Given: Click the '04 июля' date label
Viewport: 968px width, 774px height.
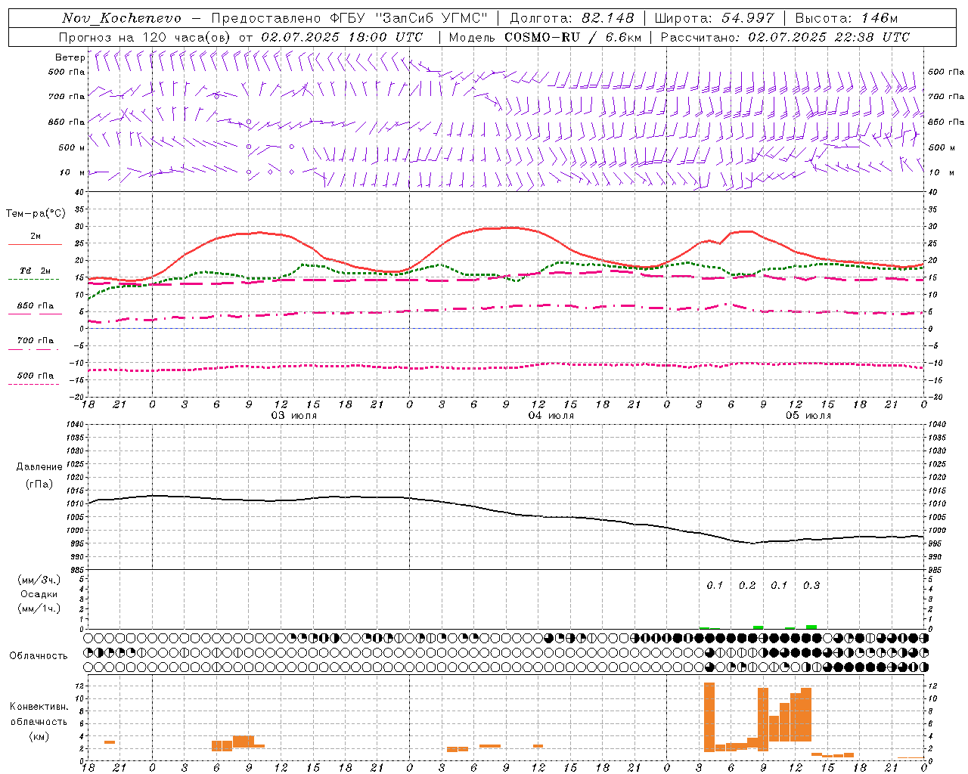Looking at the screenshot, I should pos(551,416).
